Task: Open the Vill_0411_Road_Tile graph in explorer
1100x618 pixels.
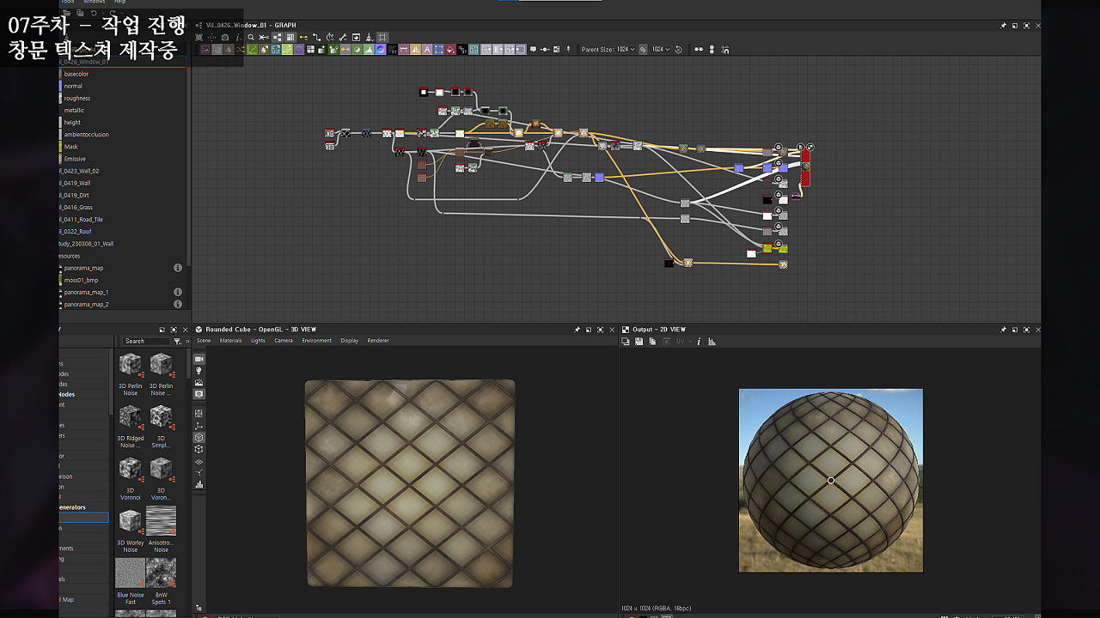Action: click(81, 219)
